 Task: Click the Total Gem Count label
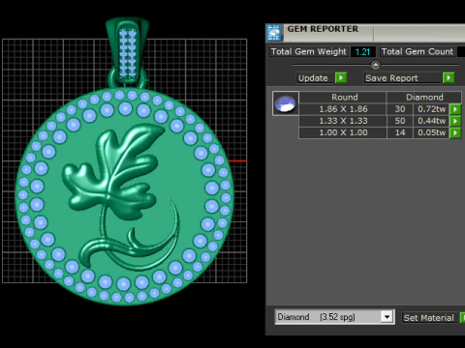pos(418,51)
